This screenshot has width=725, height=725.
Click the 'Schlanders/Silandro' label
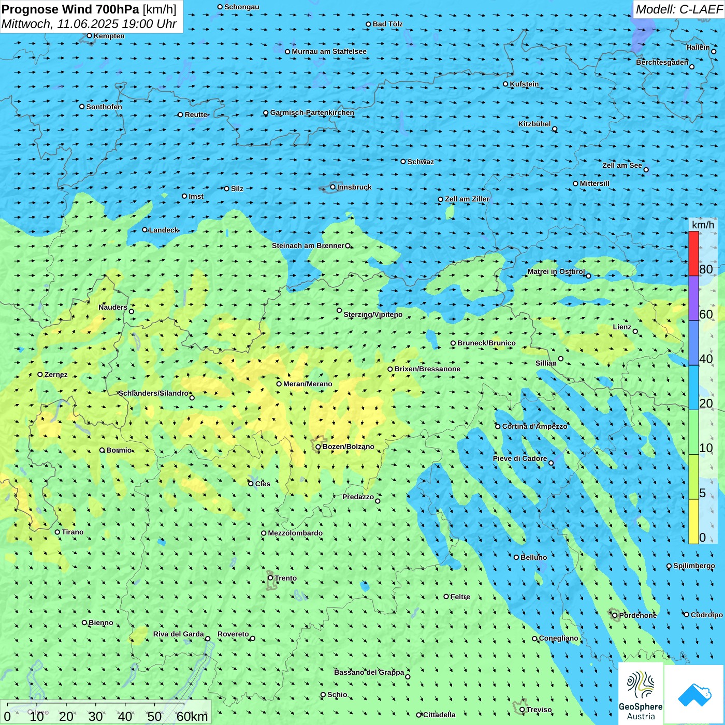coord(153,393)
